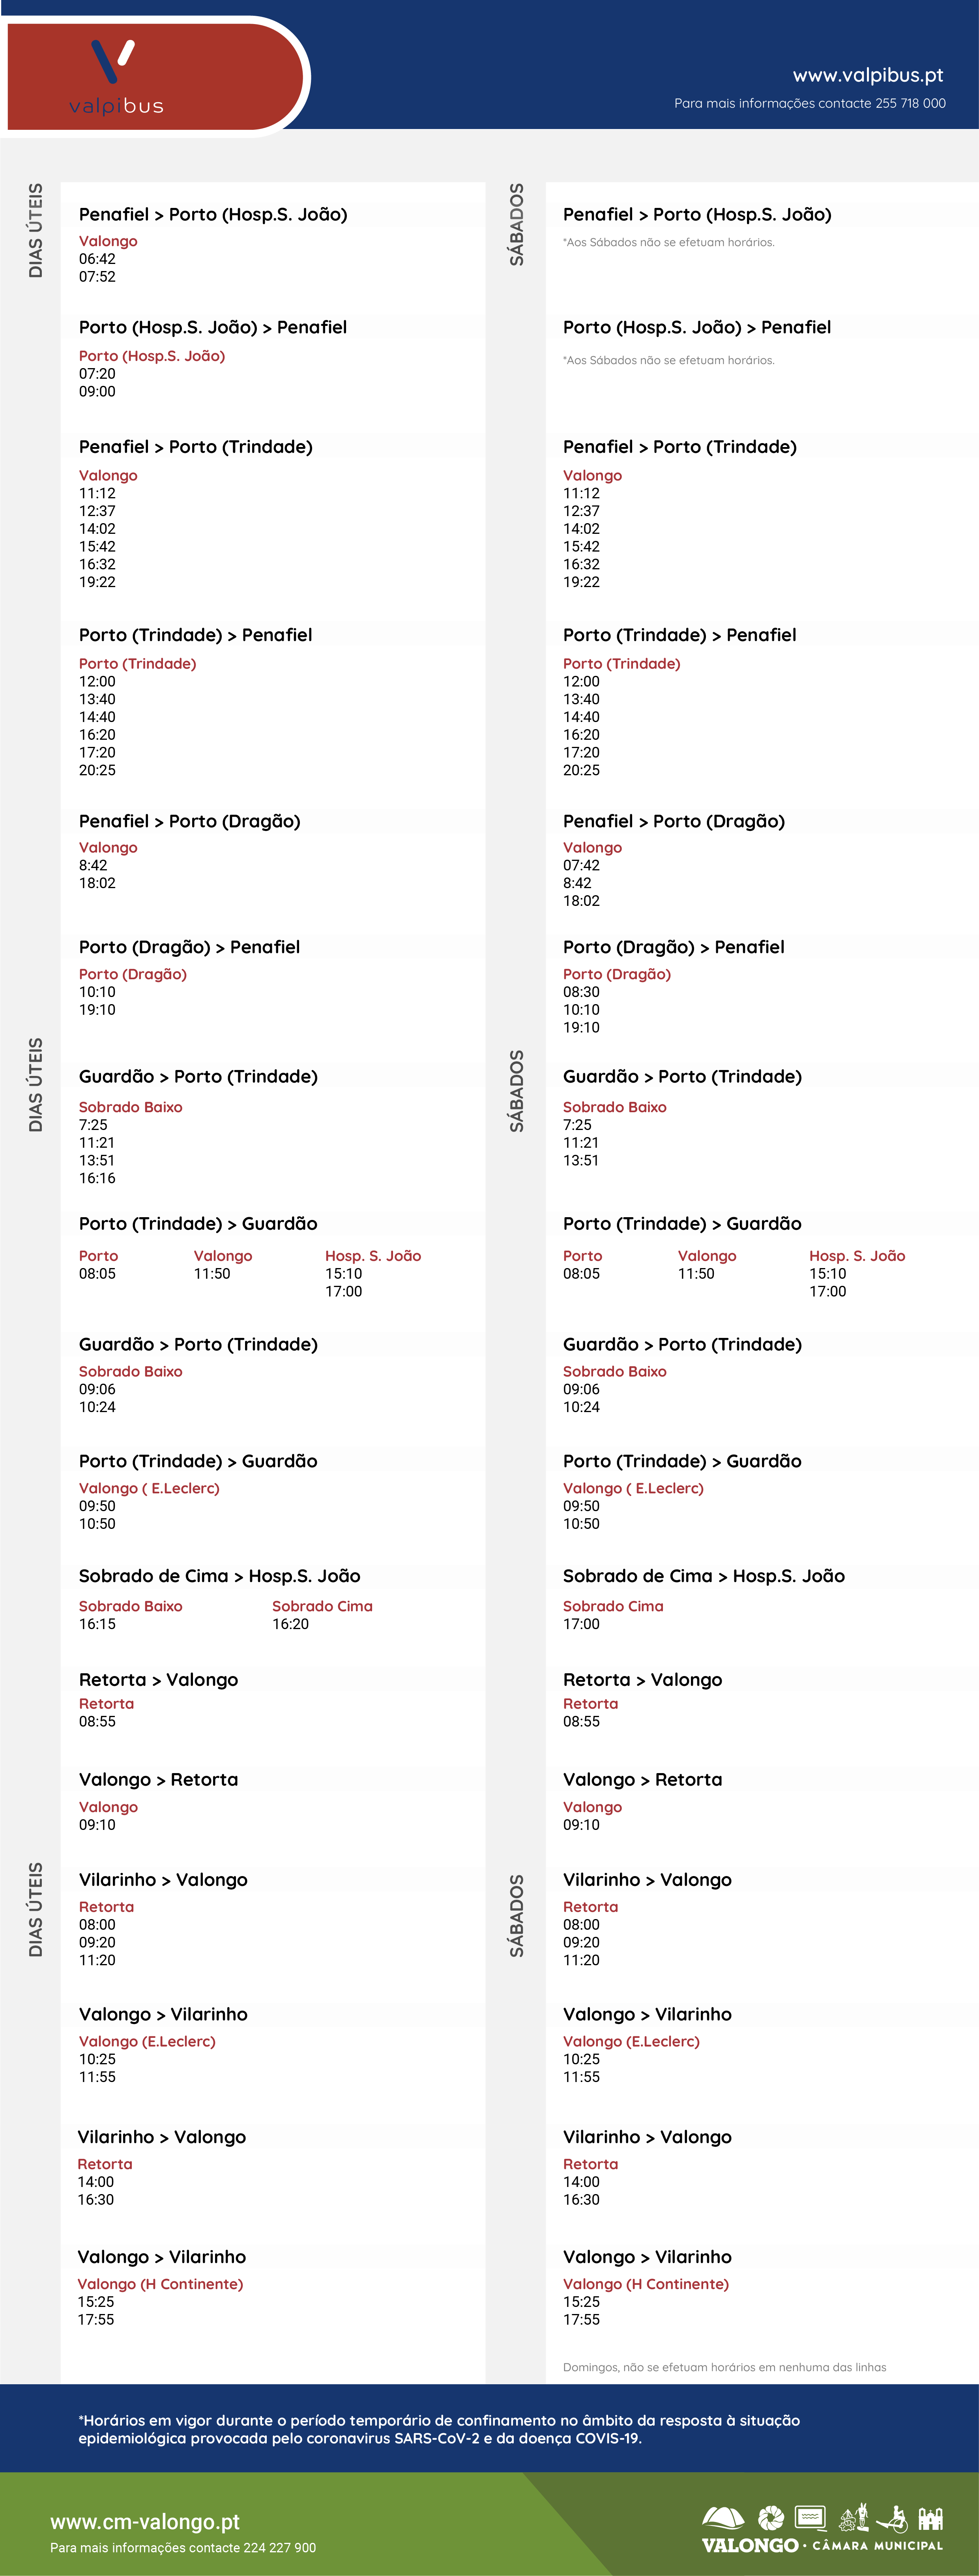Click the red Valongo (H Continente) stop under Sábados
Viewport: 979px width, 2576px height.
(645, 2284)
